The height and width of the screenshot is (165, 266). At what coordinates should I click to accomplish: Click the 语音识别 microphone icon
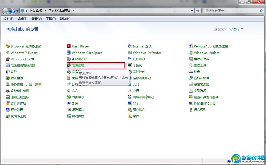click(191, 110)
